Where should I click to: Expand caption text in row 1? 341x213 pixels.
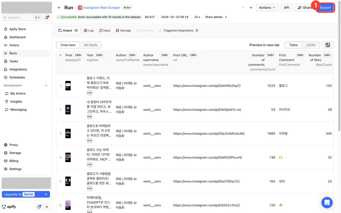click(x=90, y=93)
